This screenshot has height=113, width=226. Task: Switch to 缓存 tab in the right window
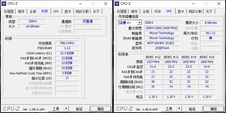(134, 11)
